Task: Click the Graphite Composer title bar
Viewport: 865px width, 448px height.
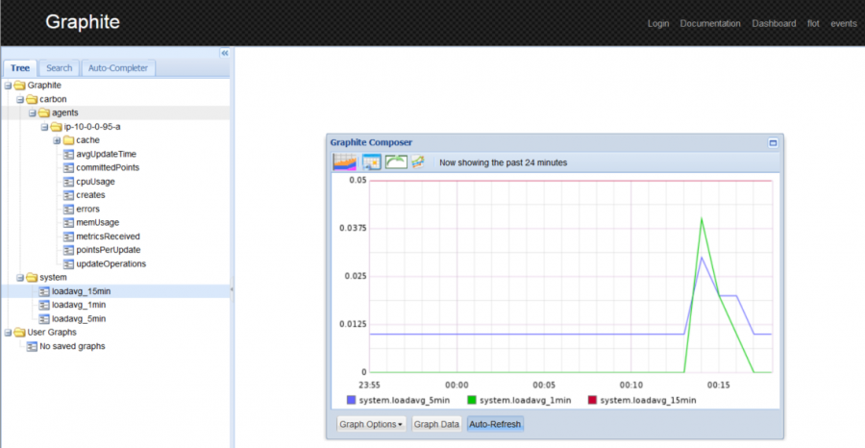Action: 555,143
